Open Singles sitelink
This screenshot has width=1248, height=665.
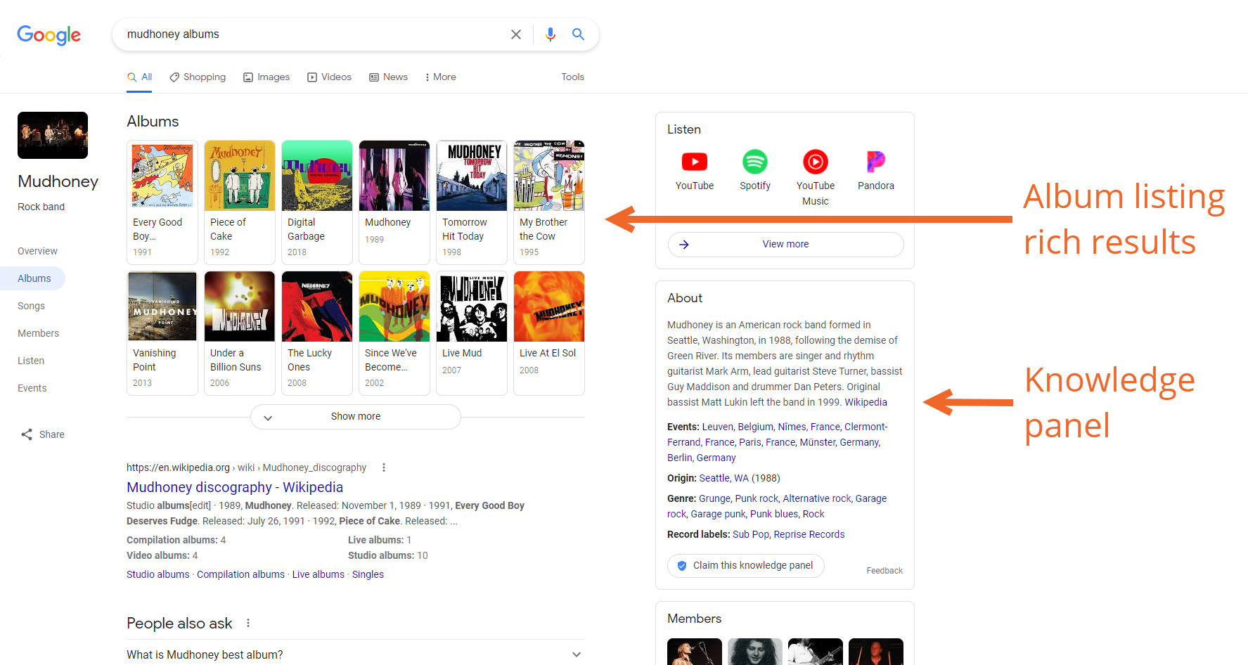(368, 574)
